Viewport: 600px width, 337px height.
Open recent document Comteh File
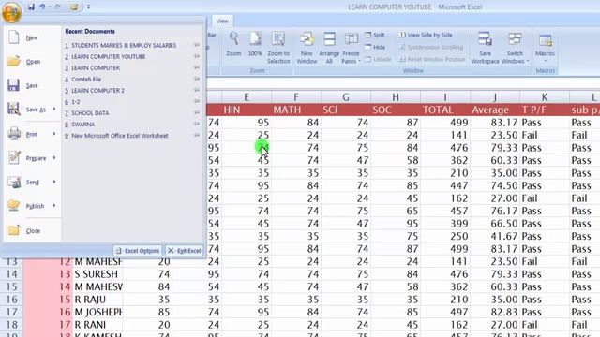(x=86, y=79)
